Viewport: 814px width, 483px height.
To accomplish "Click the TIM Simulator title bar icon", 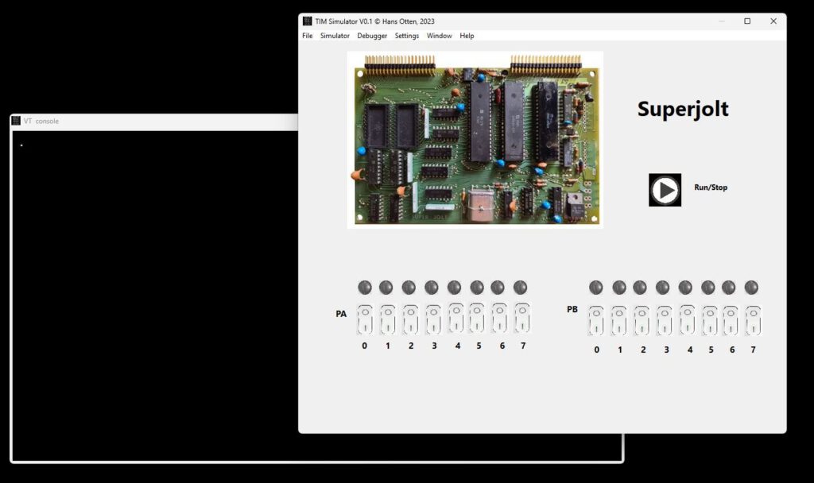I will point(308,21).
